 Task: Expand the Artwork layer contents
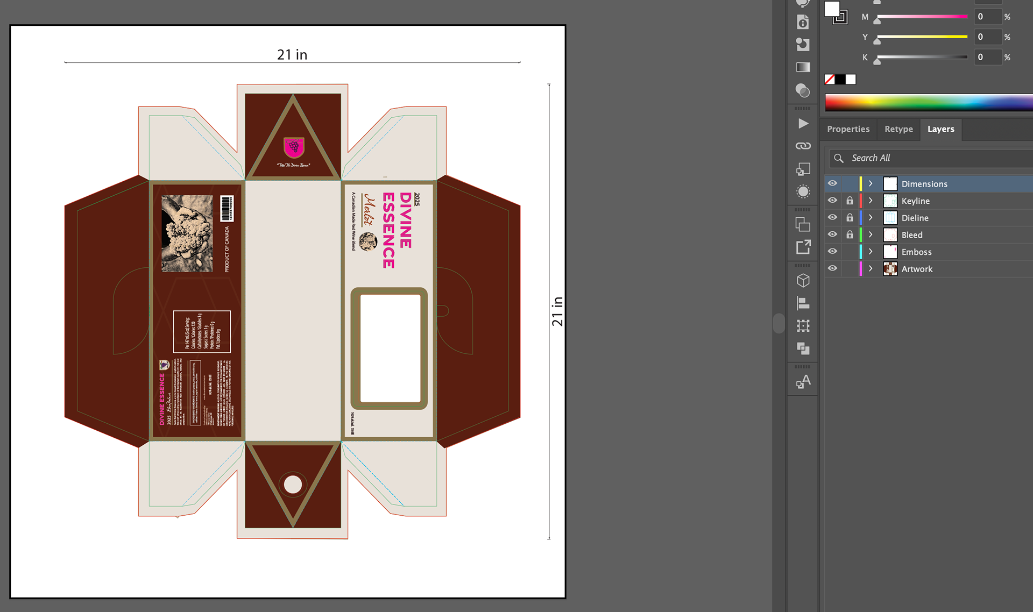point(871,268)
